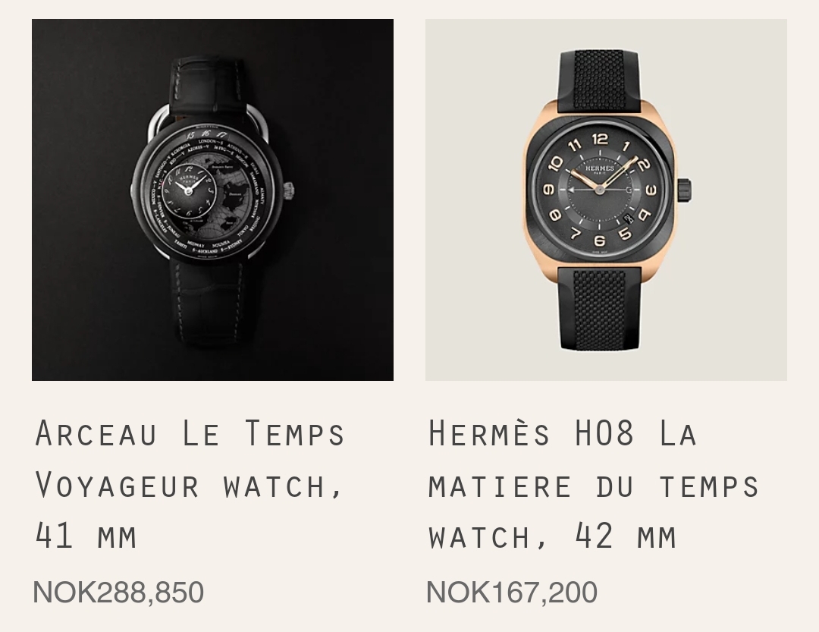
Task: Click the "watch, 42 mm" text line
Action: (x=552, y=536)
